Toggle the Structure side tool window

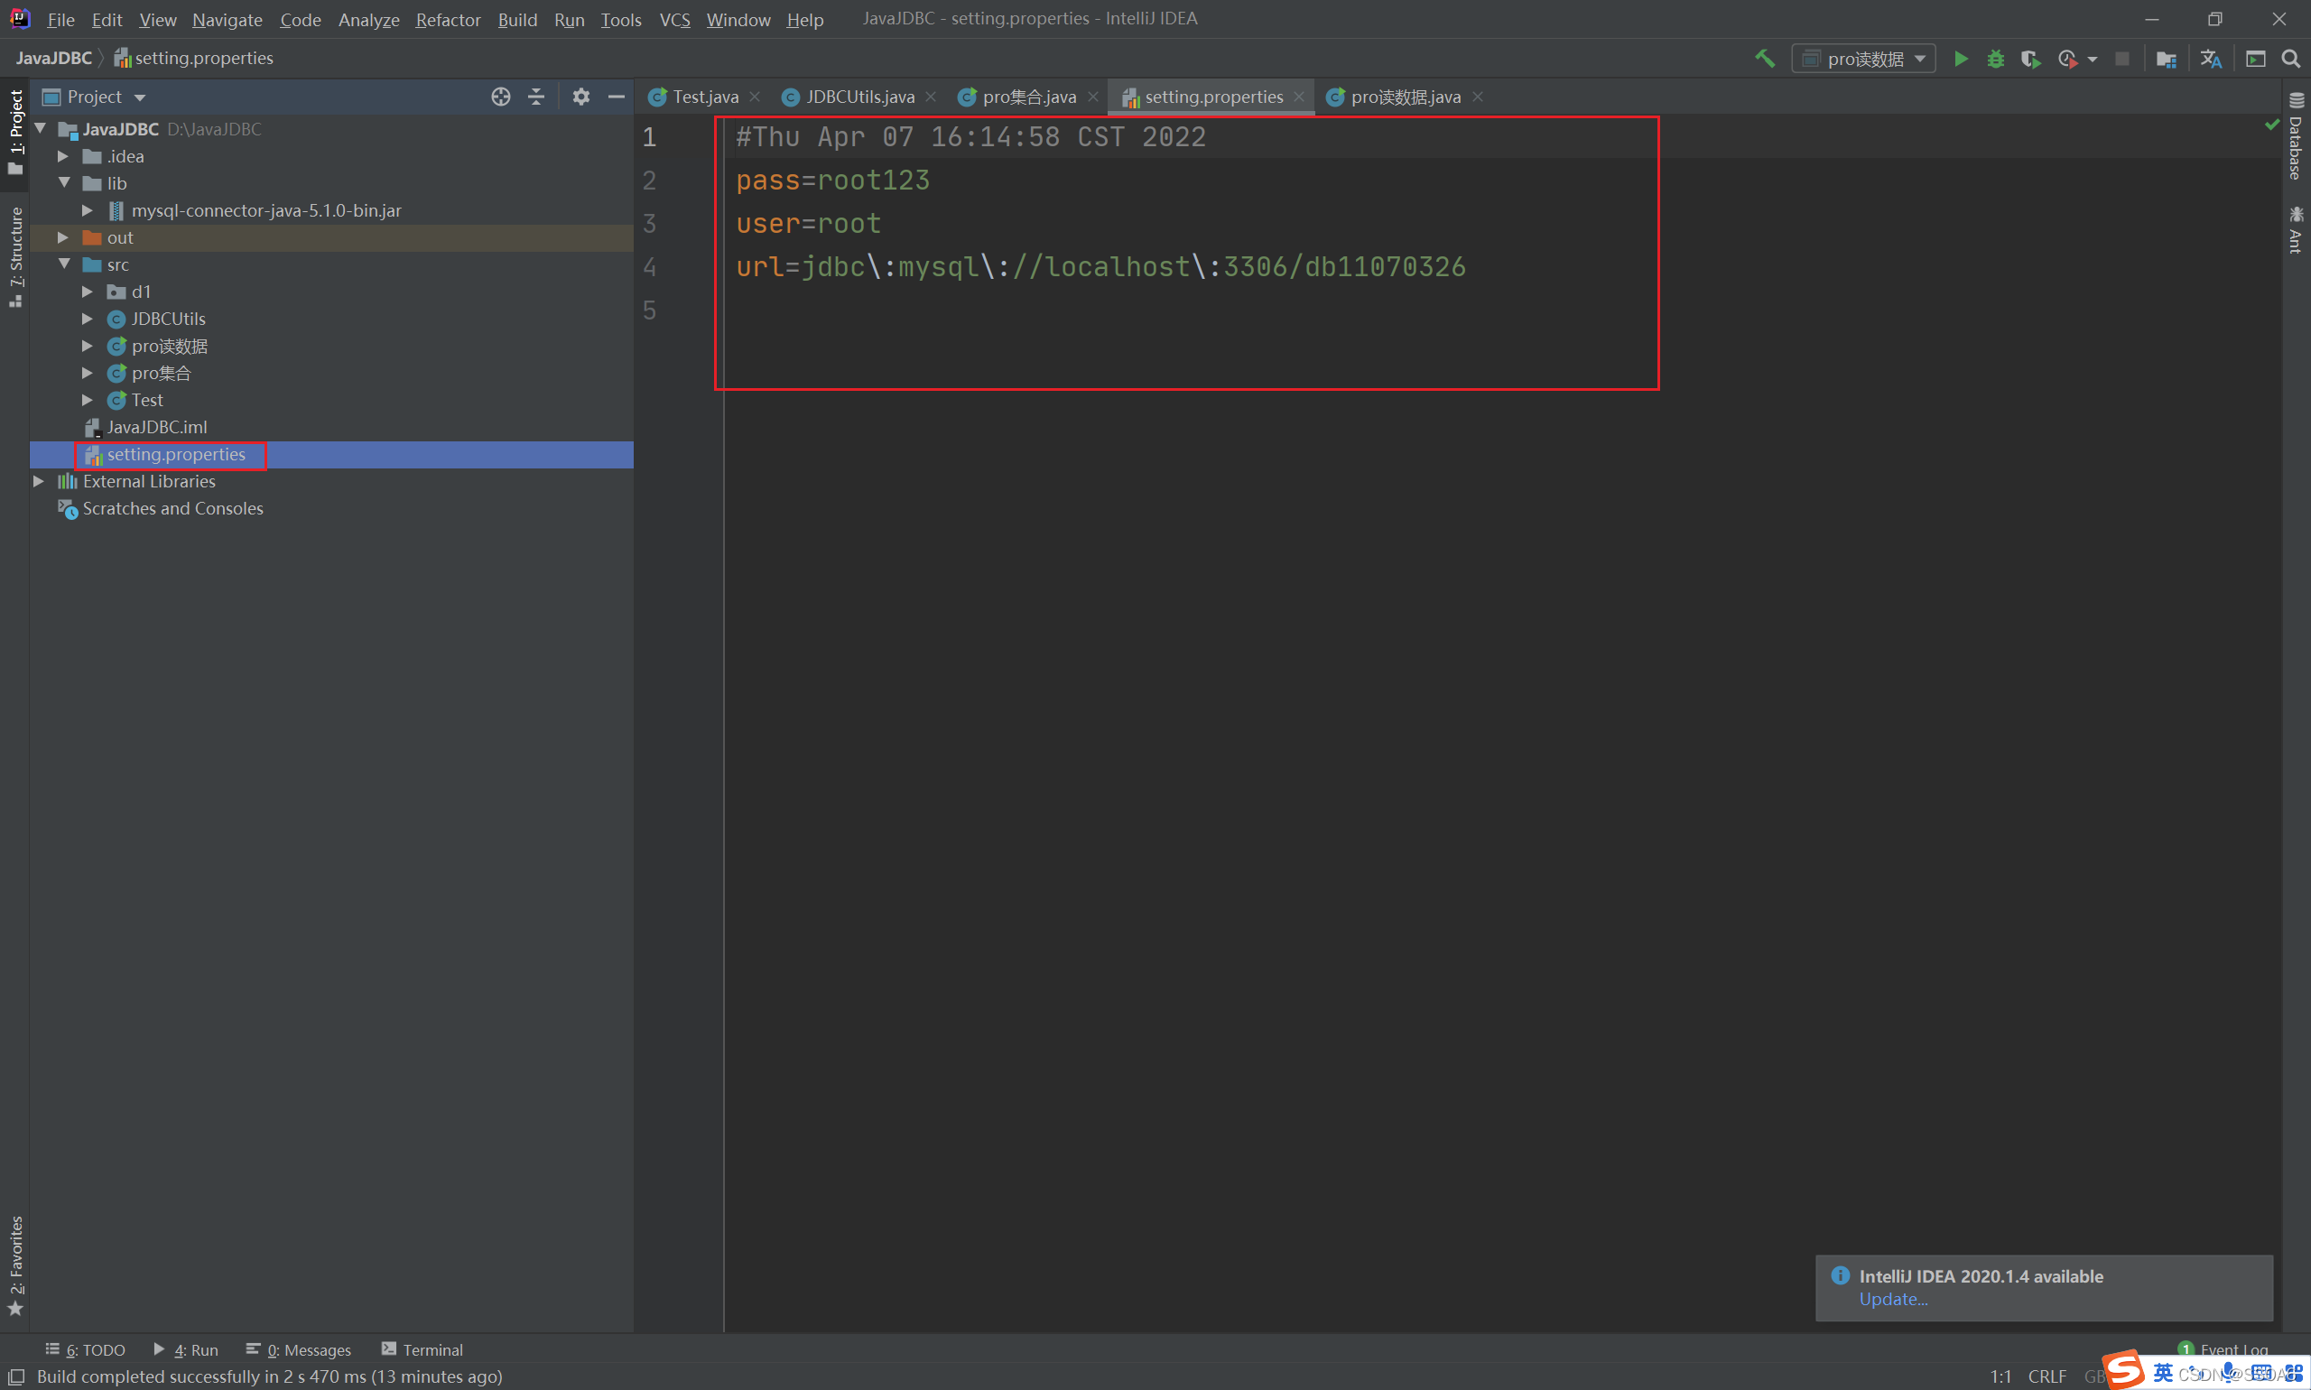[15, 255]
